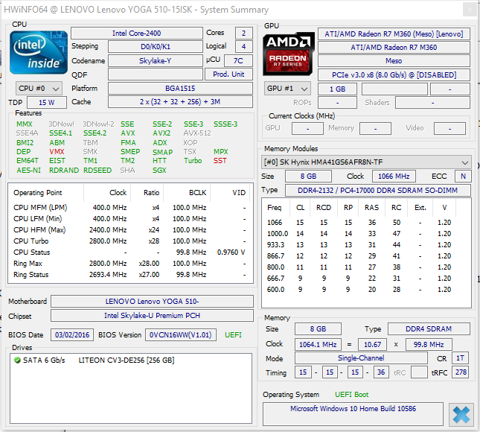Click the Intel Core-2400 CPU name field

point(136,34)
